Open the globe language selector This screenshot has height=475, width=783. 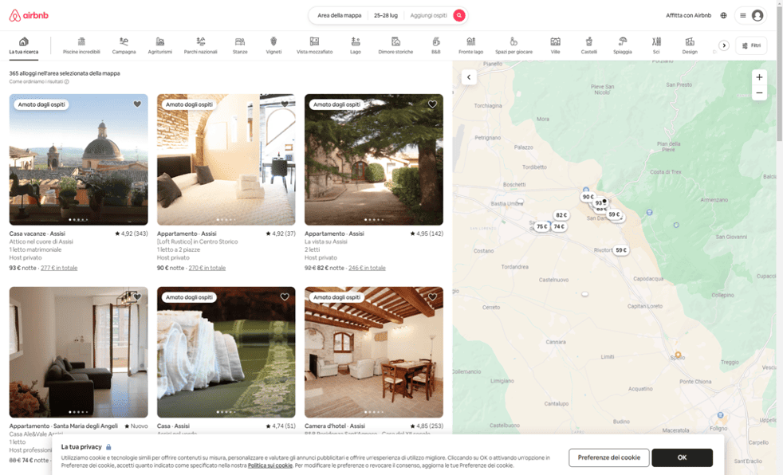[x=723, y=15]
